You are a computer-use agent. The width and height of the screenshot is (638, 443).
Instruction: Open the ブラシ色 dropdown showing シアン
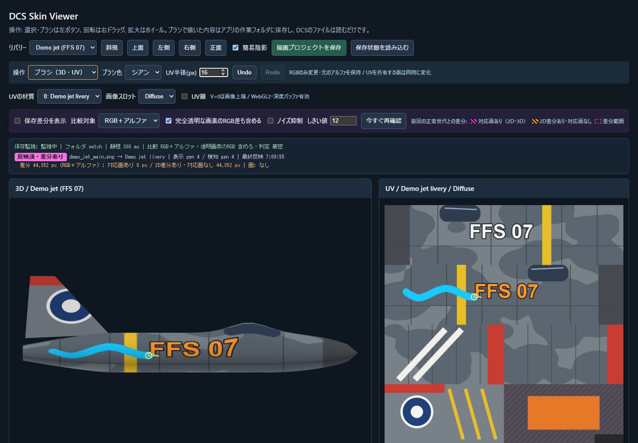pos(143,72)
